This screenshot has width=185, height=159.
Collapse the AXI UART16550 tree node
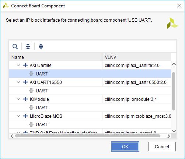click(x=18, y=82)
